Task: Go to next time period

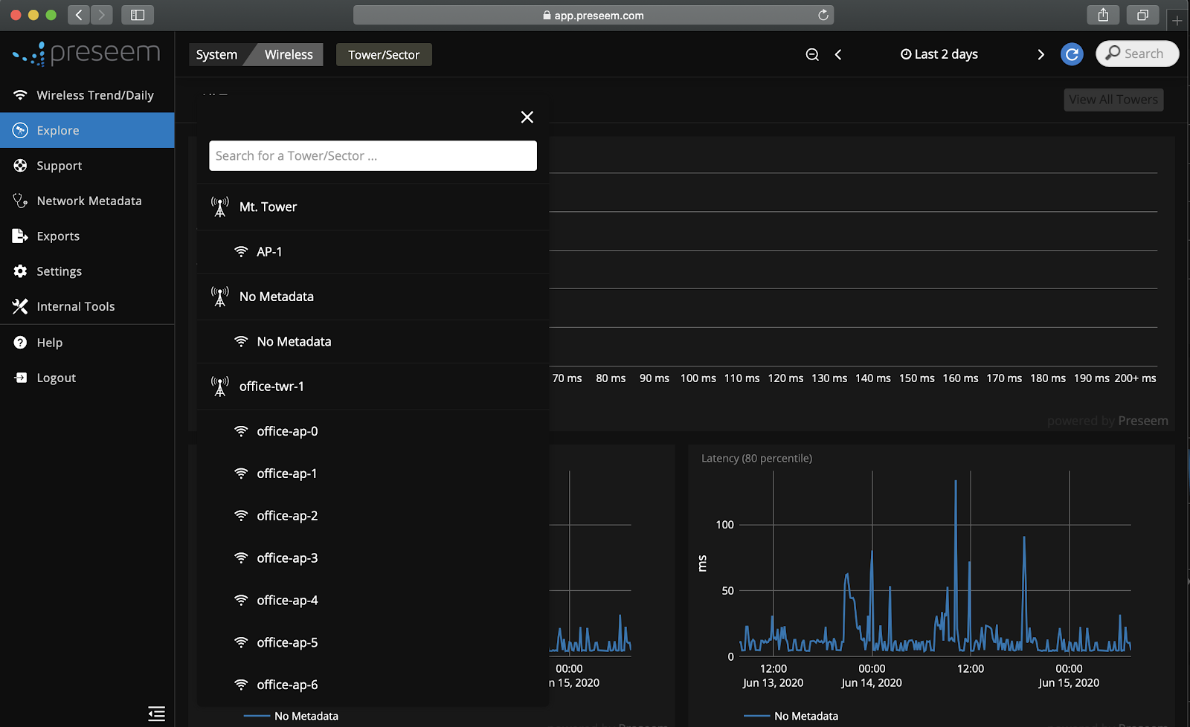Action: click(x=1041, y=54)
